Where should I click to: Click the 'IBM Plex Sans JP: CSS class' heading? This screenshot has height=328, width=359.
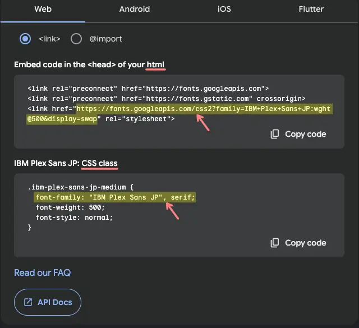[66, 163]
